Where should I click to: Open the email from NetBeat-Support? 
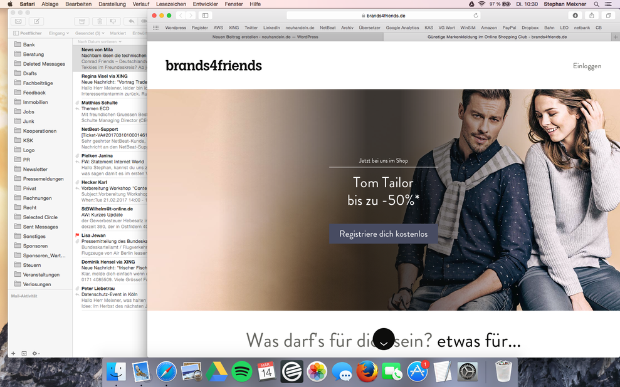tap(110, 138)
